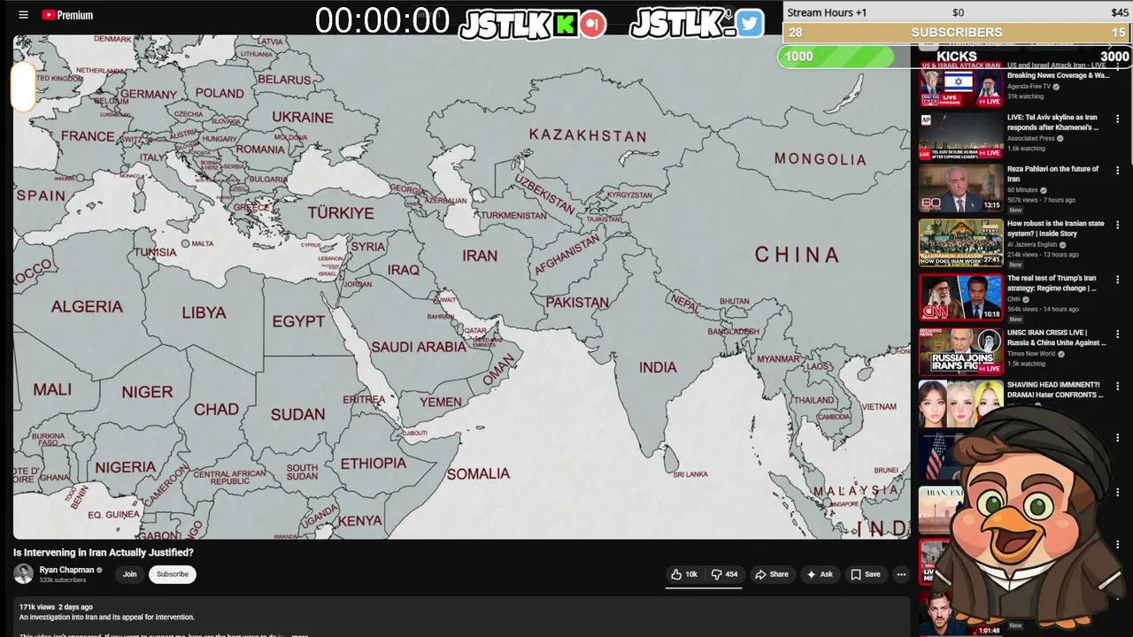Play CNN 10:18 video thumbnail
The image size is (1133, 637).
click(x=960, y=297)
